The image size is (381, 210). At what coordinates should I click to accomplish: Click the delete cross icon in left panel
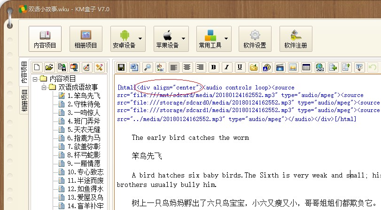pos(99,67)
